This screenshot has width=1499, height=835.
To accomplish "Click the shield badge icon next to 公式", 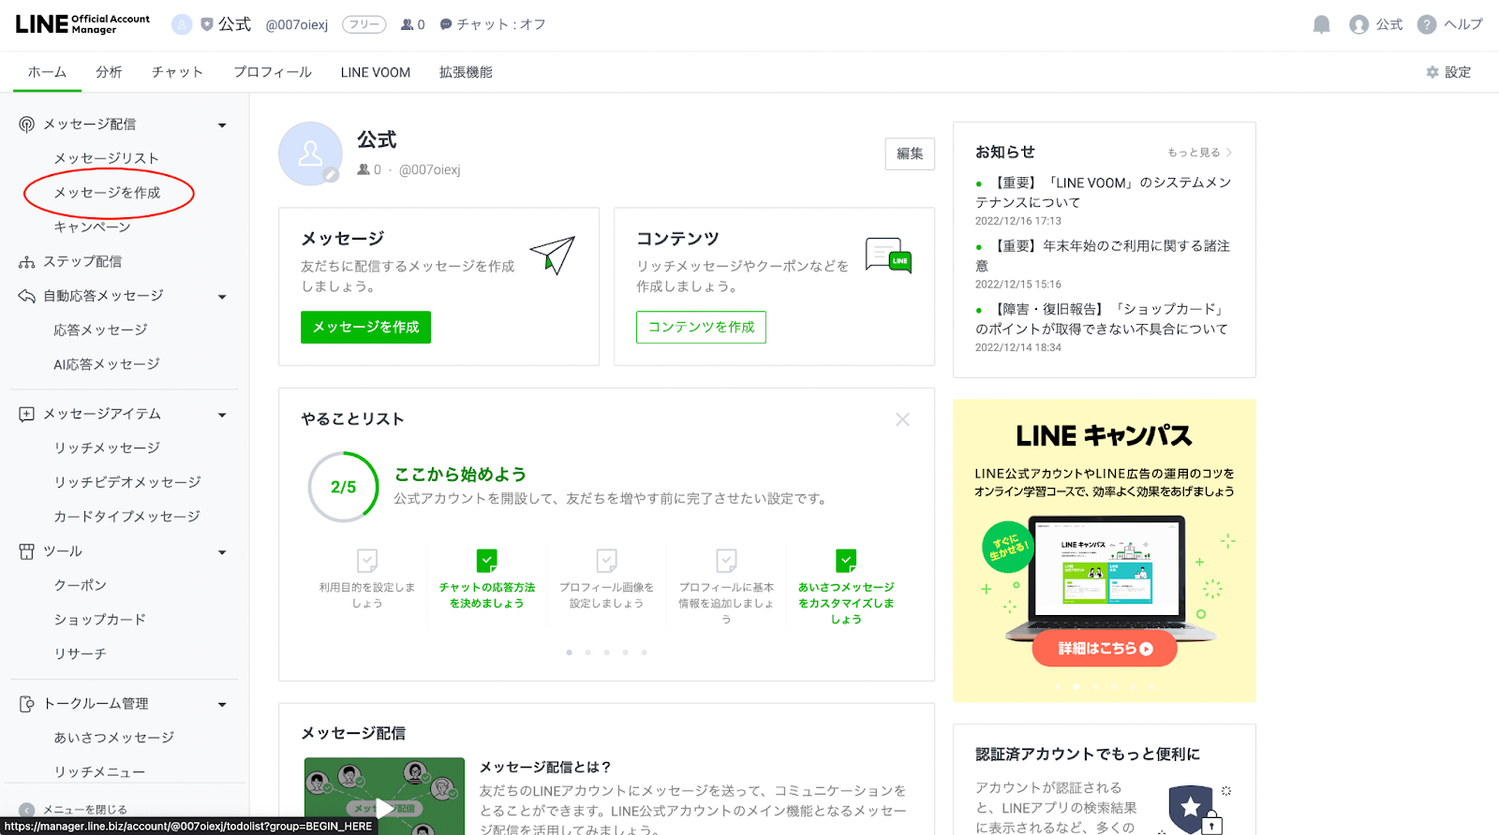I will click(207, 24).
